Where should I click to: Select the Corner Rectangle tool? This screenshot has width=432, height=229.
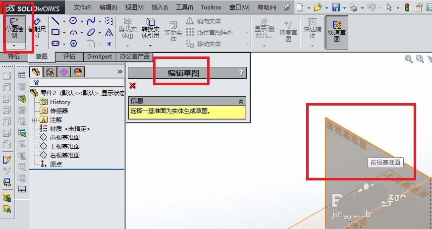click(55, 32)
